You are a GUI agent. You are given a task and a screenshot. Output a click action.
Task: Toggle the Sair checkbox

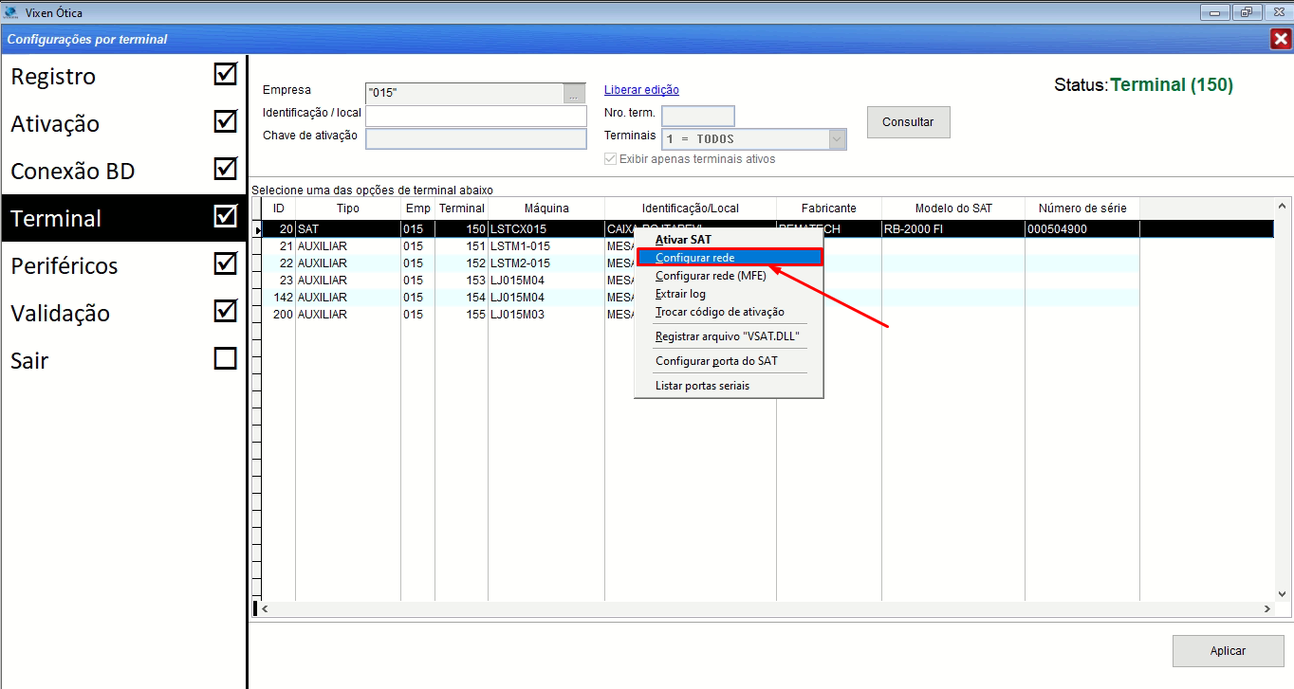(x=225, y=358)
